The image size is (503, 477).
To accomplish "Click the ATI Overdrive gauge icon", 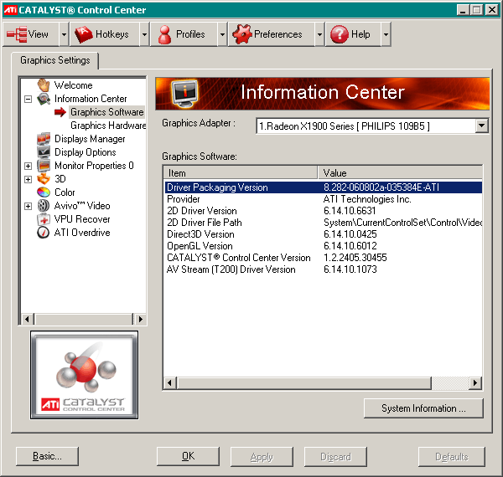I will coord(44,233).
